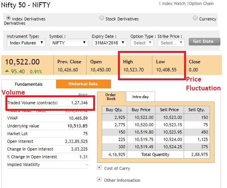Click the Open value 10,450.00

click(101, 70)
